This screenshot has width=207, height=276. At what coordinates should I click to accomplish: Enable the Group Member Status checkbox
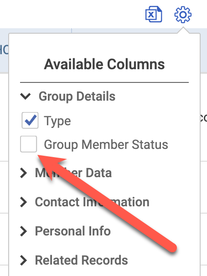point(29,144)
